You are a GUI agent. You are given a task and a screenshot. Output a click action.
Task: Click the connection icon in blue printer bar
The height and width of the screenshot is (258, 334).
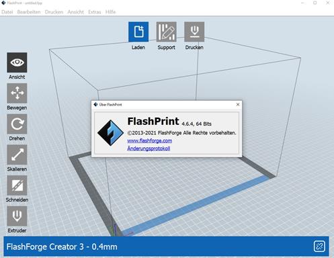pyautogui.click(x=319, y=247)
